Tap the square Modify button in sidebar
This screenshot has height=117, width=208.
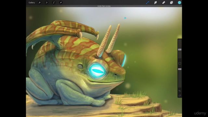click(x=180, y=63)
